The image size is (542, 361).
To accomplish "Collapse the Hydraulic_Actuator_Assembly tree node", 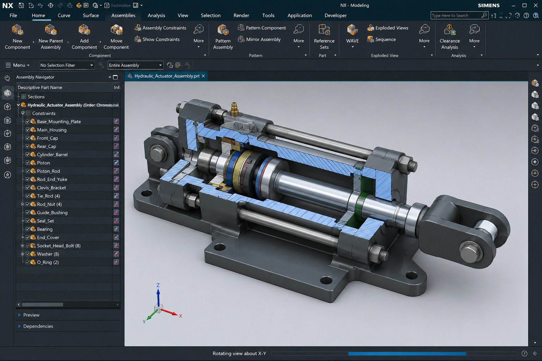I will (18, 105).
